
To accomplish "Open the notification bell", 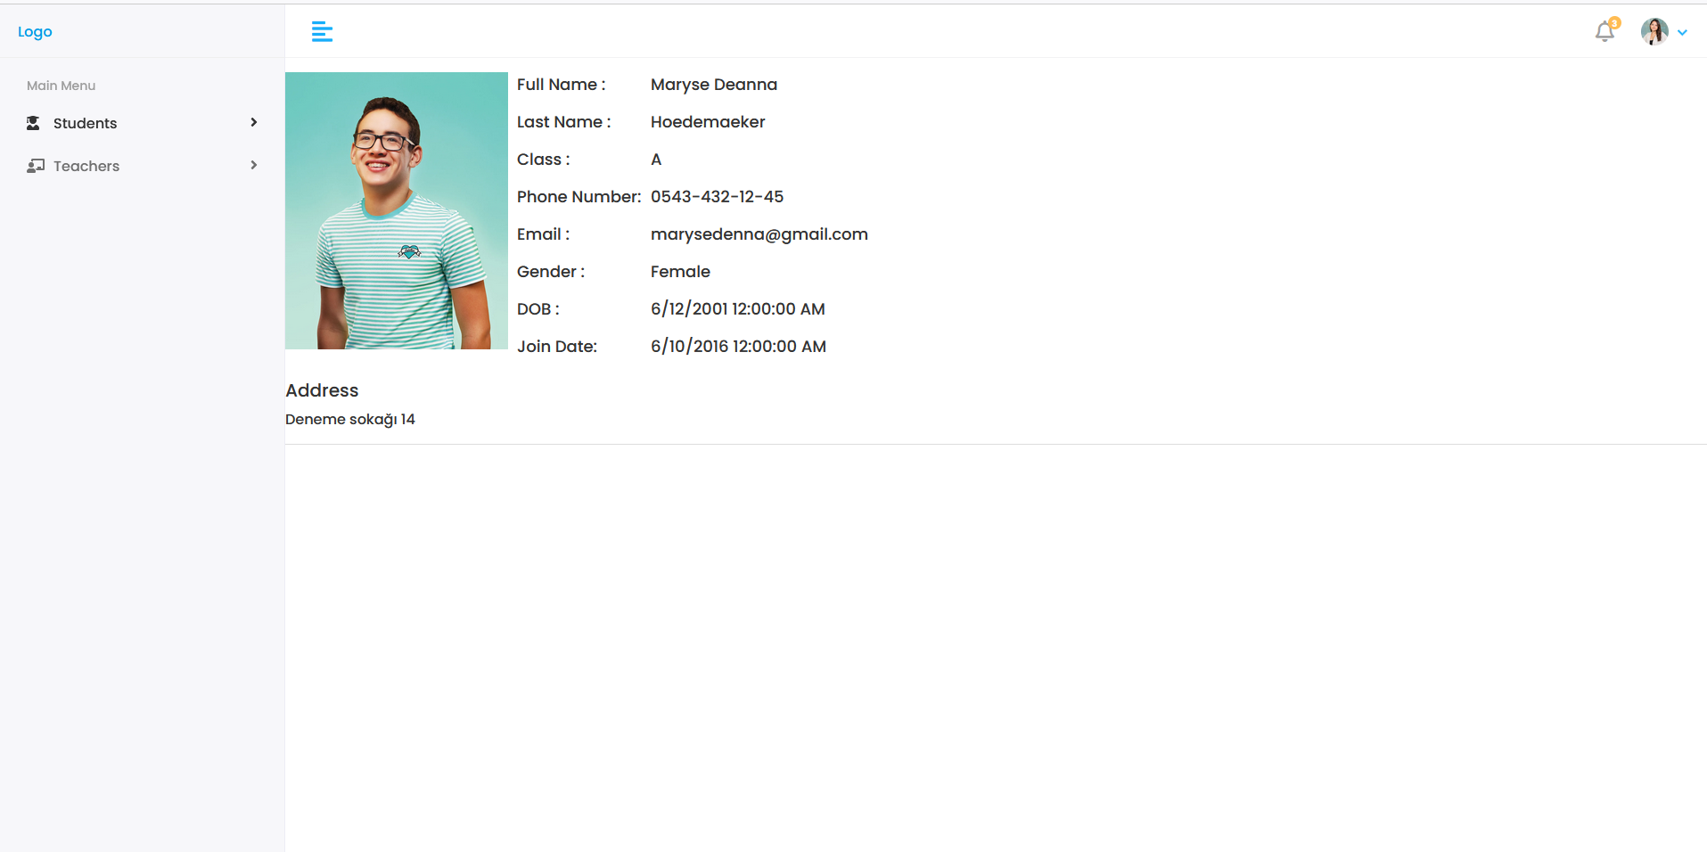I will [x=1604, y=32].
